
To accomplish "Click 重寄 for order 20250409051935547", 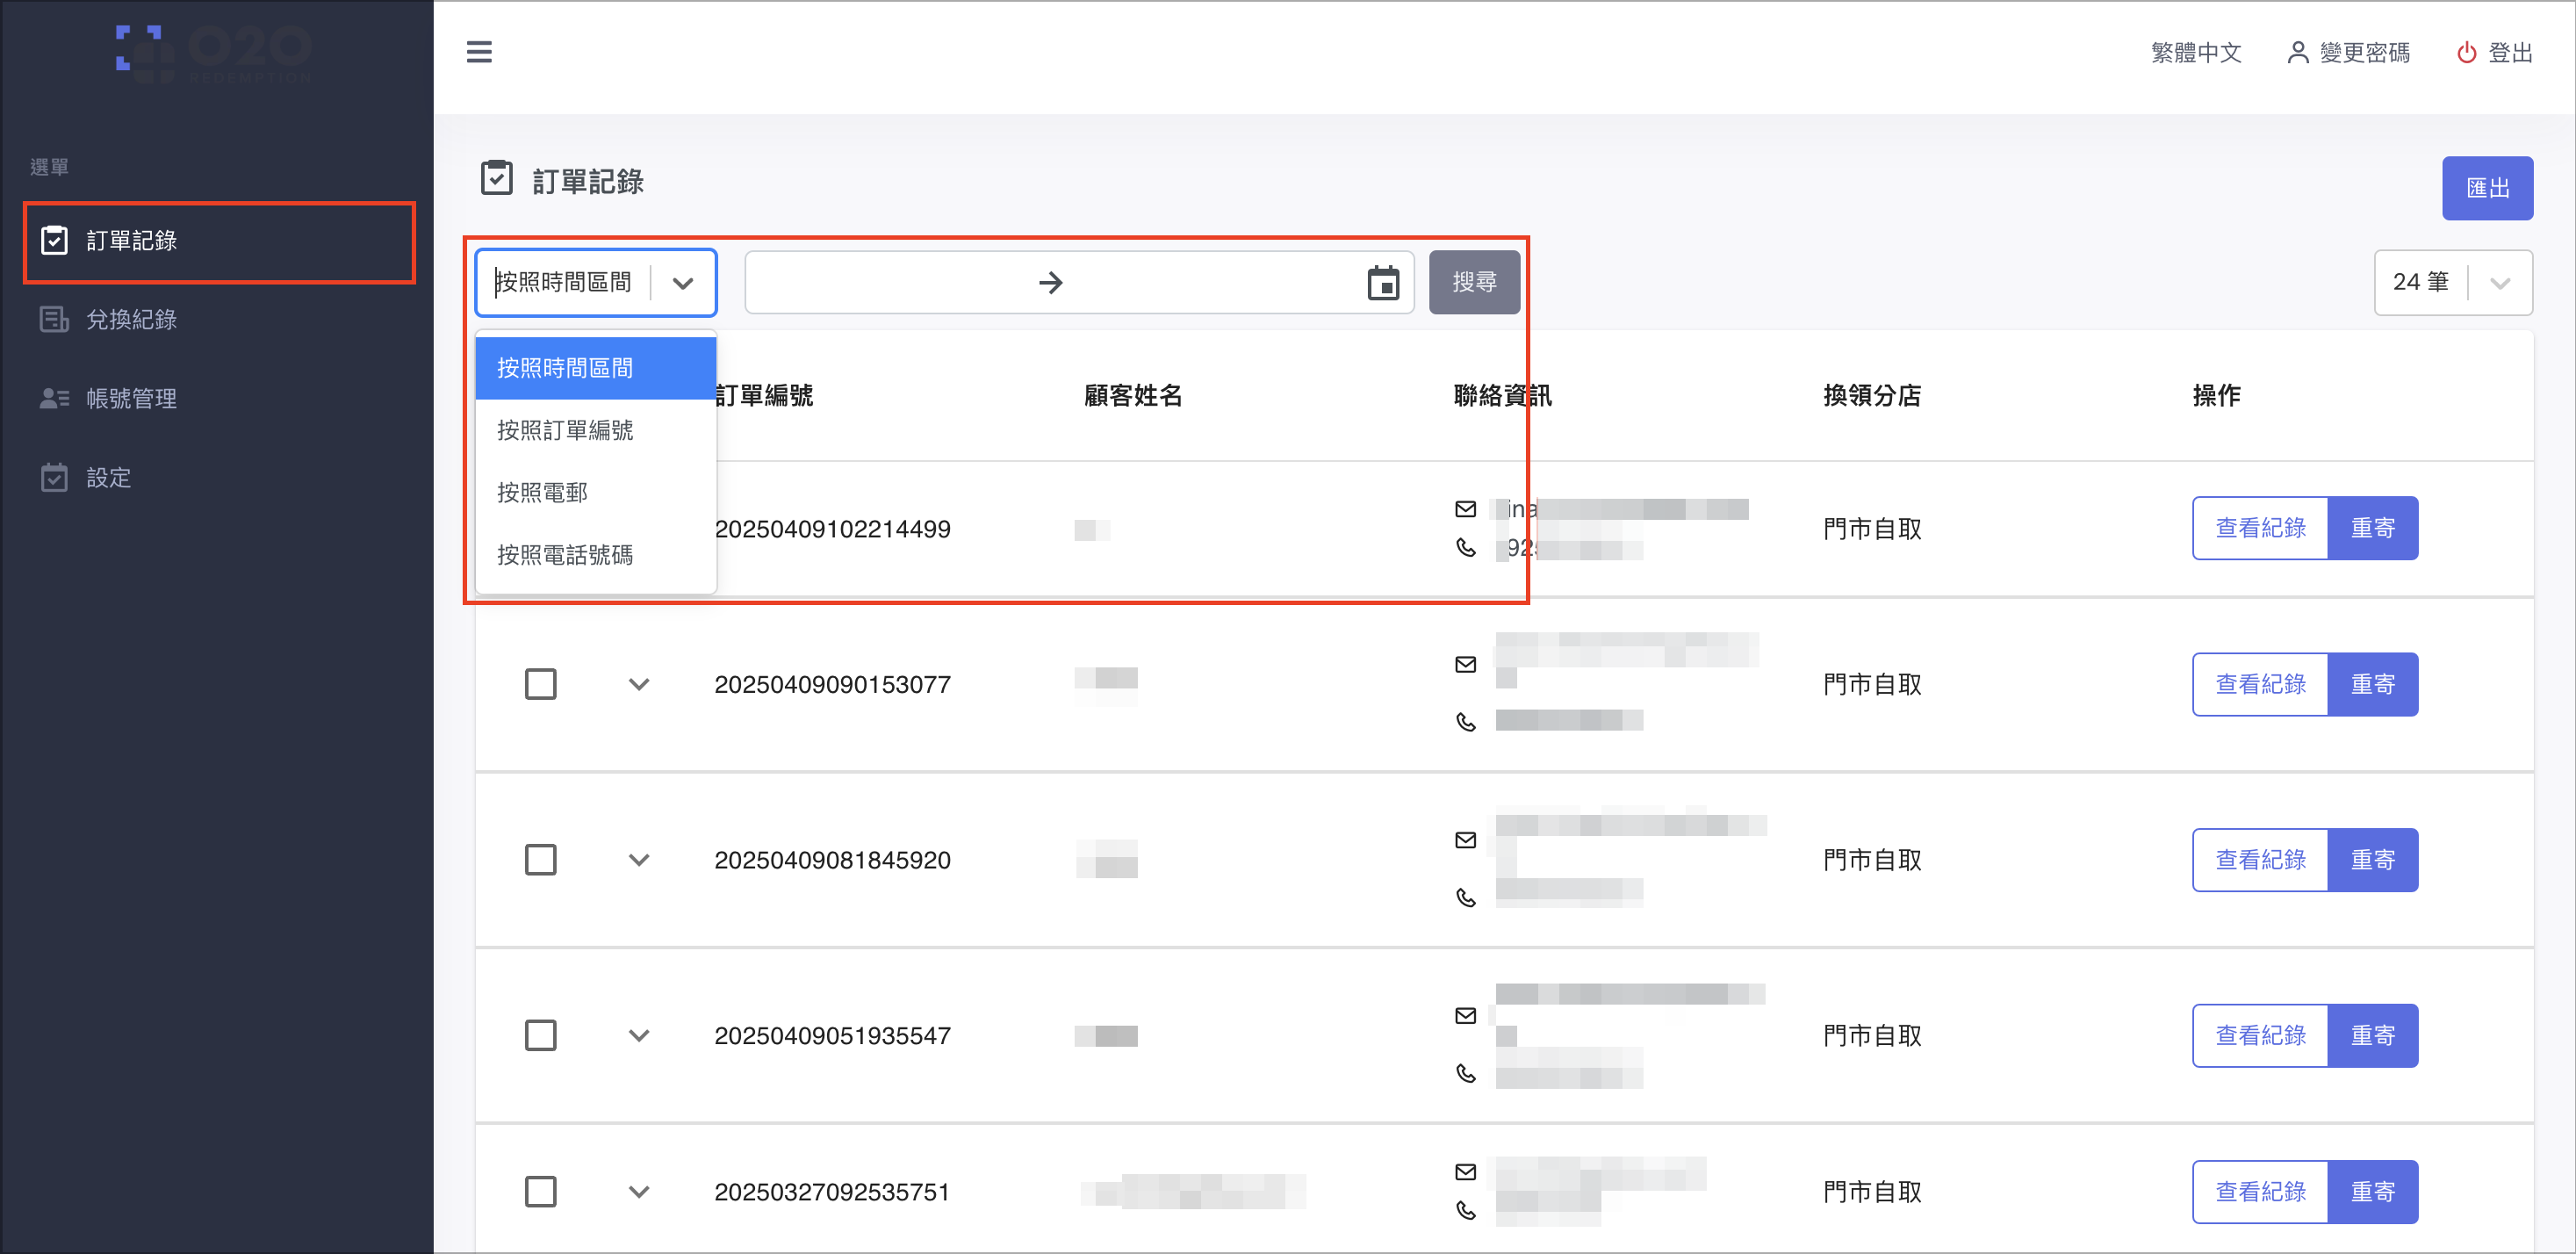I will coord(2373,1035).
